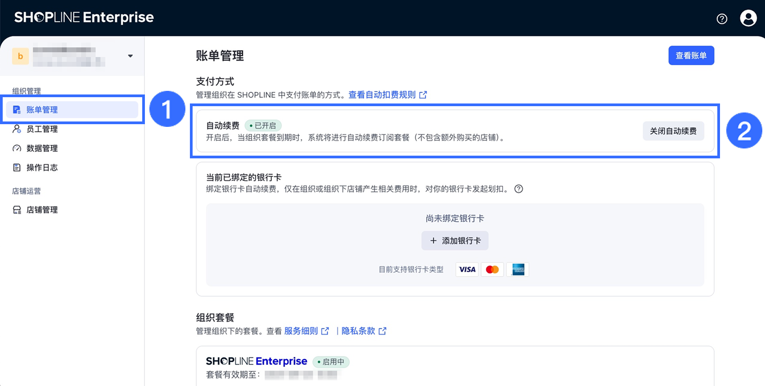
Task: Click external-link icon beside 隐私条款
Action: 382,331
